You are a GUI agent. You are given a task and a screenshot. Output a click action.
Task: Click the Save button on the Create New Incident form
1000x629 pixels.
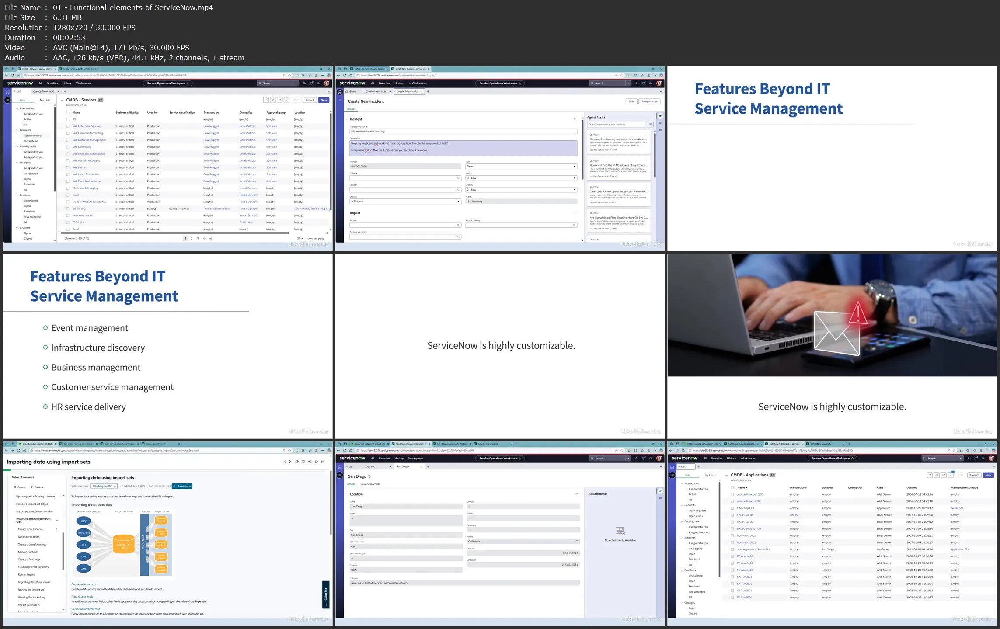pos(631,101)
